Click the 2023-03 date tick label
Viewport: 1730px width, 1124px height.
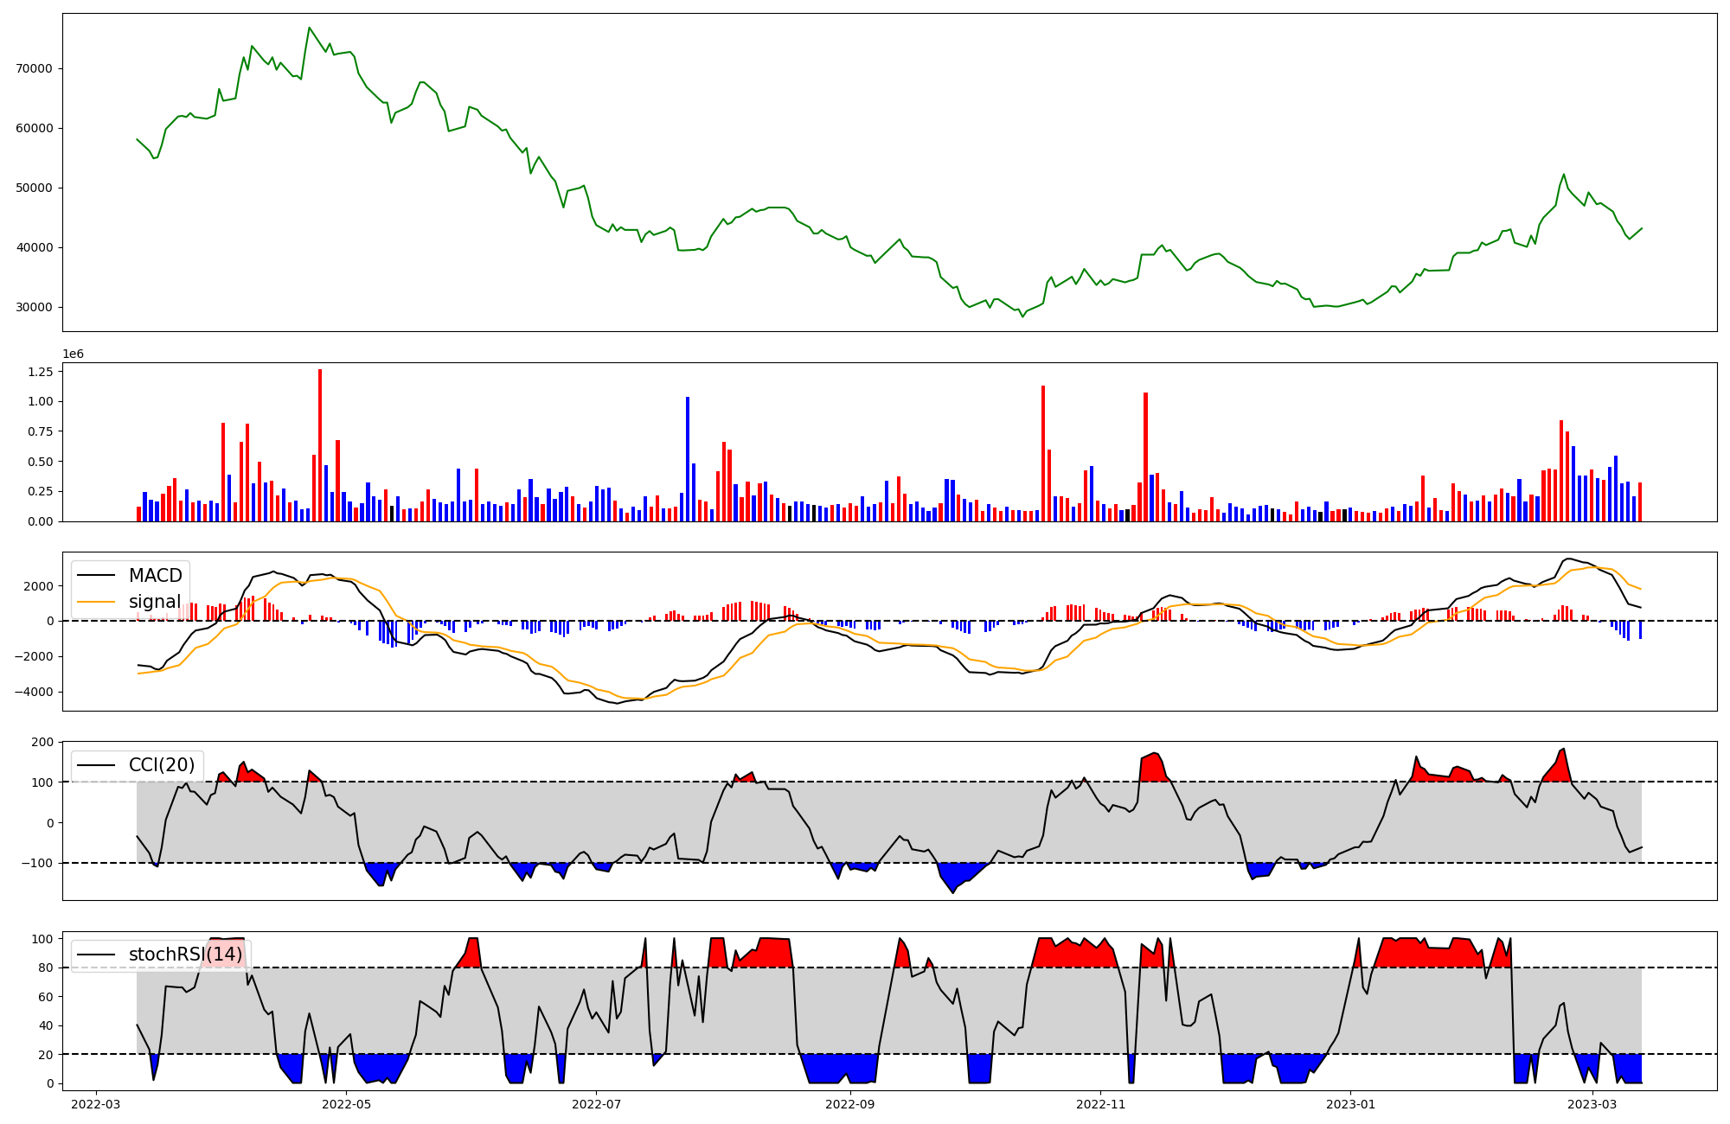(x=1592, y=1104)
